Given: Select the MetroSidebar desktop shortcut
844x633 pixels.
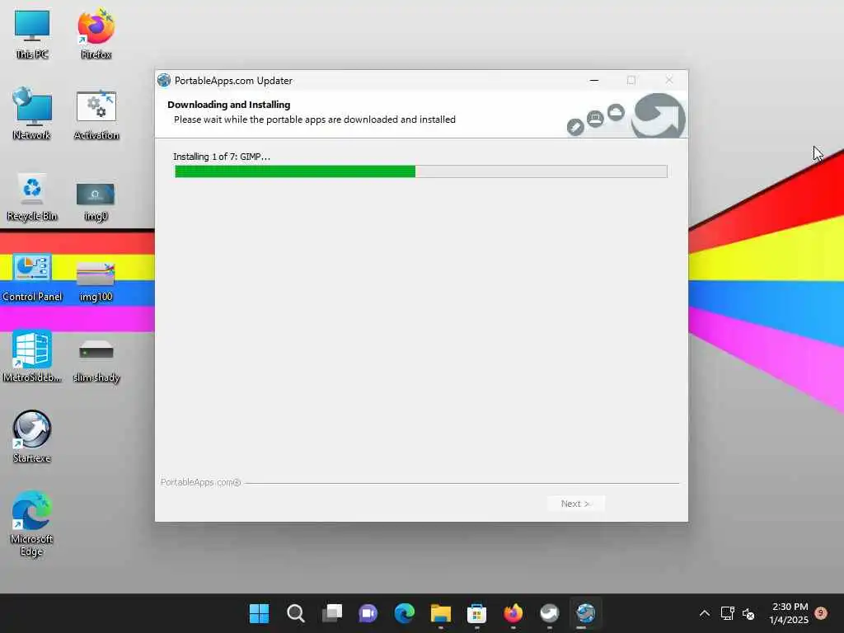Looking at the screenshot, I should coord(32,357).
